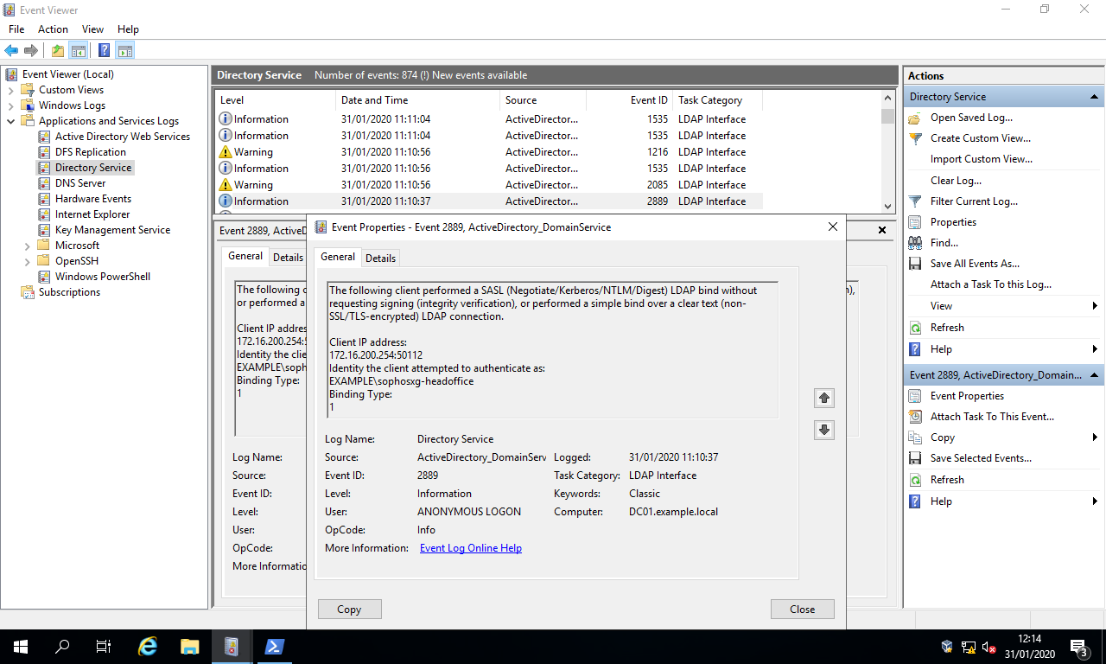Open a saved log using the toolbar folder icon

click(x=57, y=50)
